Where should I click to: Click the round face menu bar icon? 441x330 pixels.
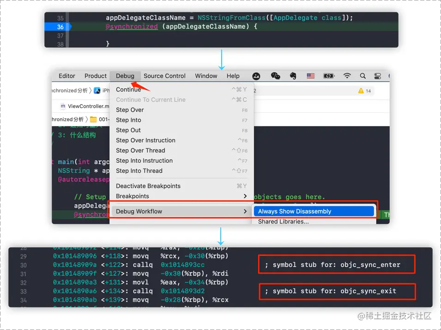256,76
